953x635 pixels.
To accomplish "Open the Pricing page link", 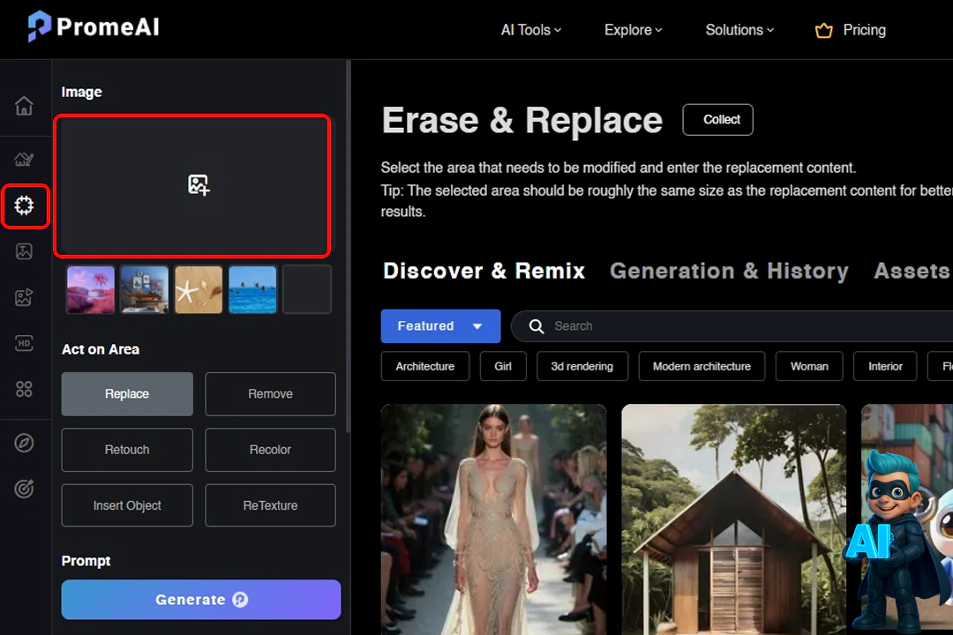I will pyautogui.click(x=851, y=30).
